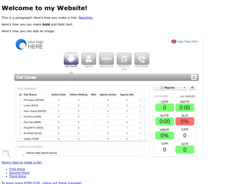Click the agent icon in Overflow row
246x184 pixels.
tap(140, 117)
